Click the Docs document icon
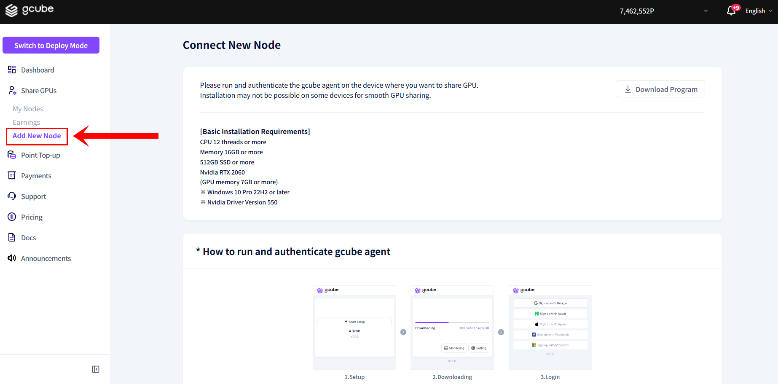Viewport: 778px width, 384px height. point(12,237)
